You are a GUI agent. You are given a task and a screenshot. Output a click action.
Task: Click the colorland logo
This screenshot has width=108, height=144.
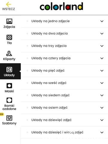click(61, 6)
